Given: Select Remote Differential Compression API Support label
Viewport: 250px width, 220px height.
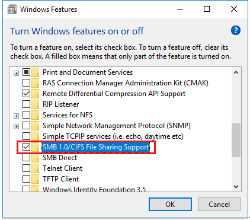Looking at the screenshot, I should click(x=114, y=94).
